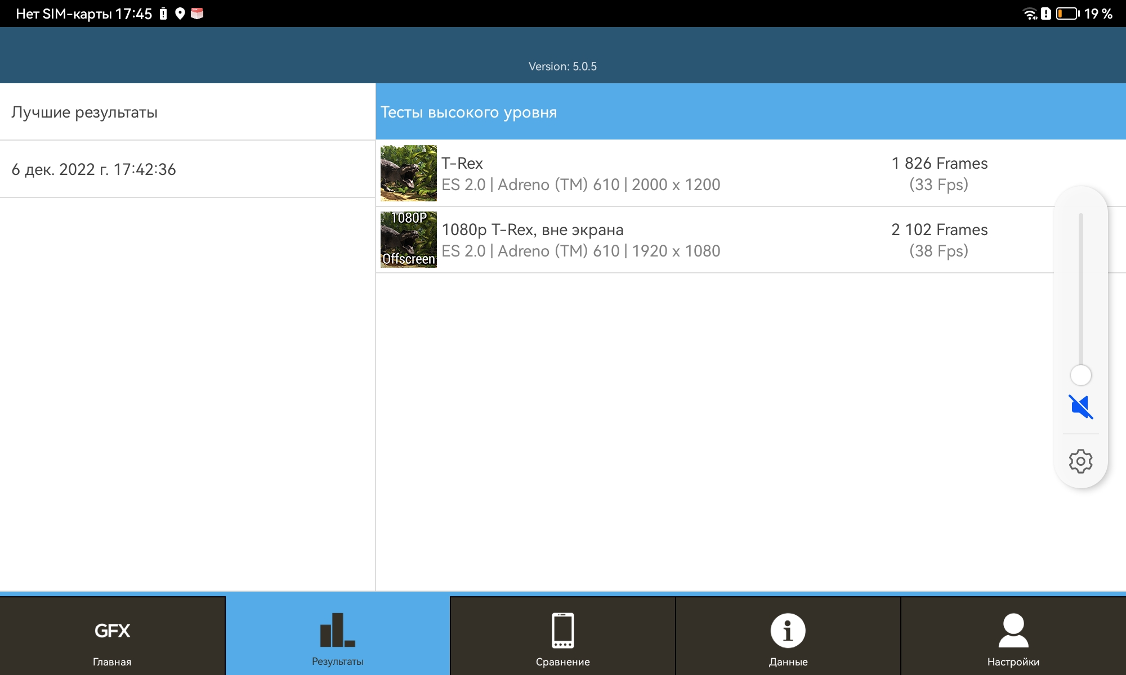The height and width of the screenshot is (675, 1126).
Task: Select the Лучшие результаты entry
Action: tap(187, 112)
